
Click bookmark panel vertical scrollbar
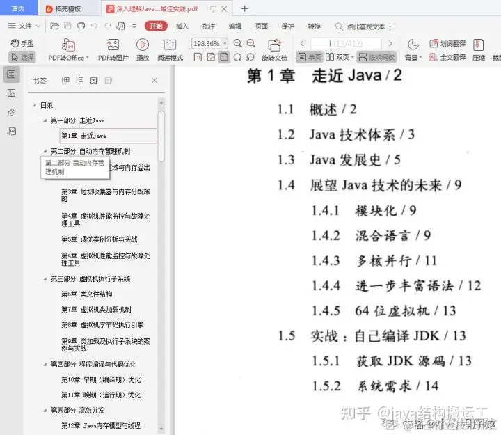pyautogui.click(x=161, y=136)
